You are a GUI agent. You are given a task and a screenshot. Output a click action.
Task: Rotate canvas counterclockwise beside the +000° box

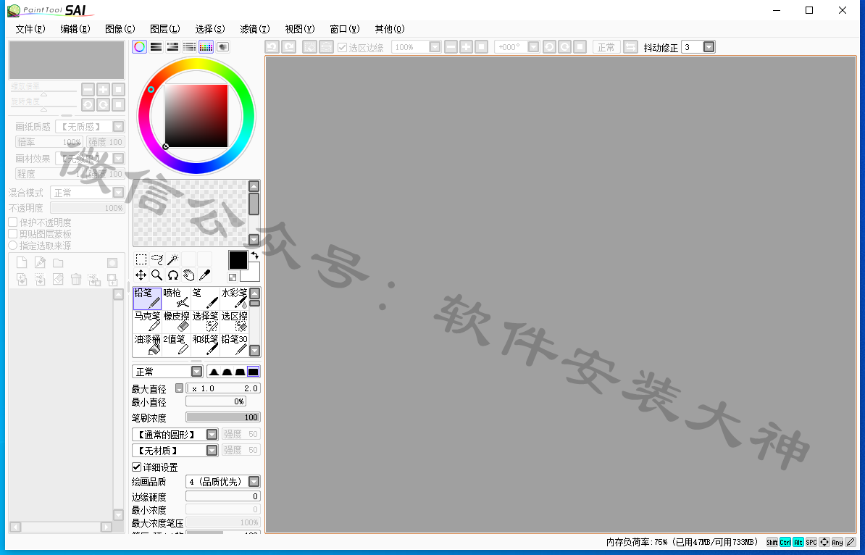(x=549, y=47)
